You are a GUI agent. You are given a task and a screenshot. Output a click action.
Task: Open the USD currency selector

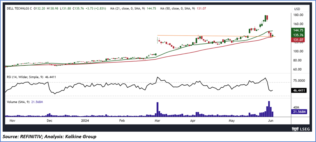coord(300,9)
